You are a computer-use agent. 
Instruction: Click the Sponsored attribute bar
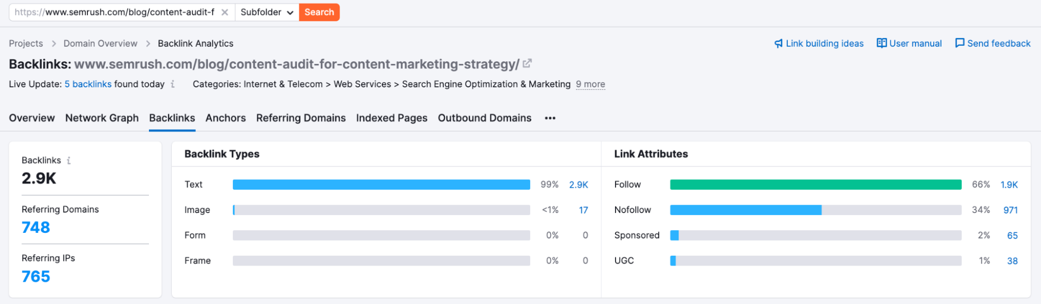tap(816, 235)
